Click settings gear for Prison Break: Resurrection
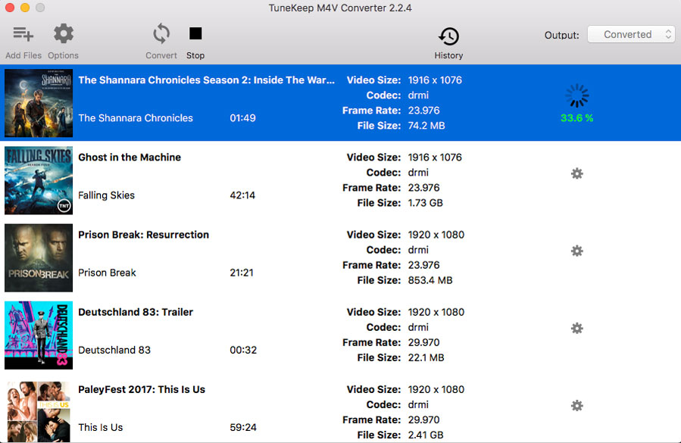This screenshot has width=681, height=443. 576,251
